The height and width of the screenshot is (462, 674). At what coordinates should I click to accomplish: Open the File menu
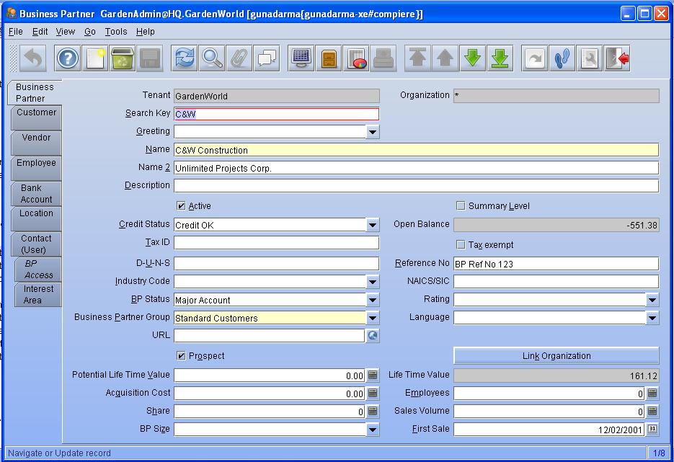[15, 32]
